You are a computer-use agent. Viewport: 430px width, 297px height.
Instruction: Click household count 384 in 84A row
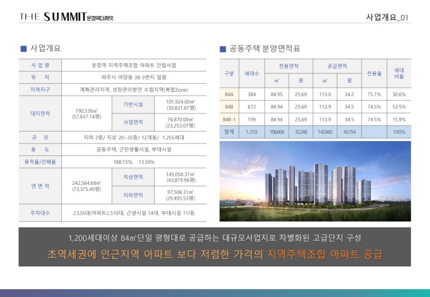(252, 94)
